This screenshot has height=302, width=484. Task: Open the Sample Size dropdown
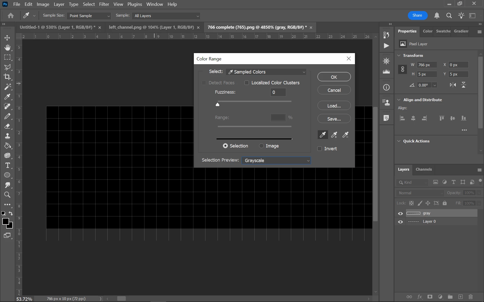(x=89, y=16)
